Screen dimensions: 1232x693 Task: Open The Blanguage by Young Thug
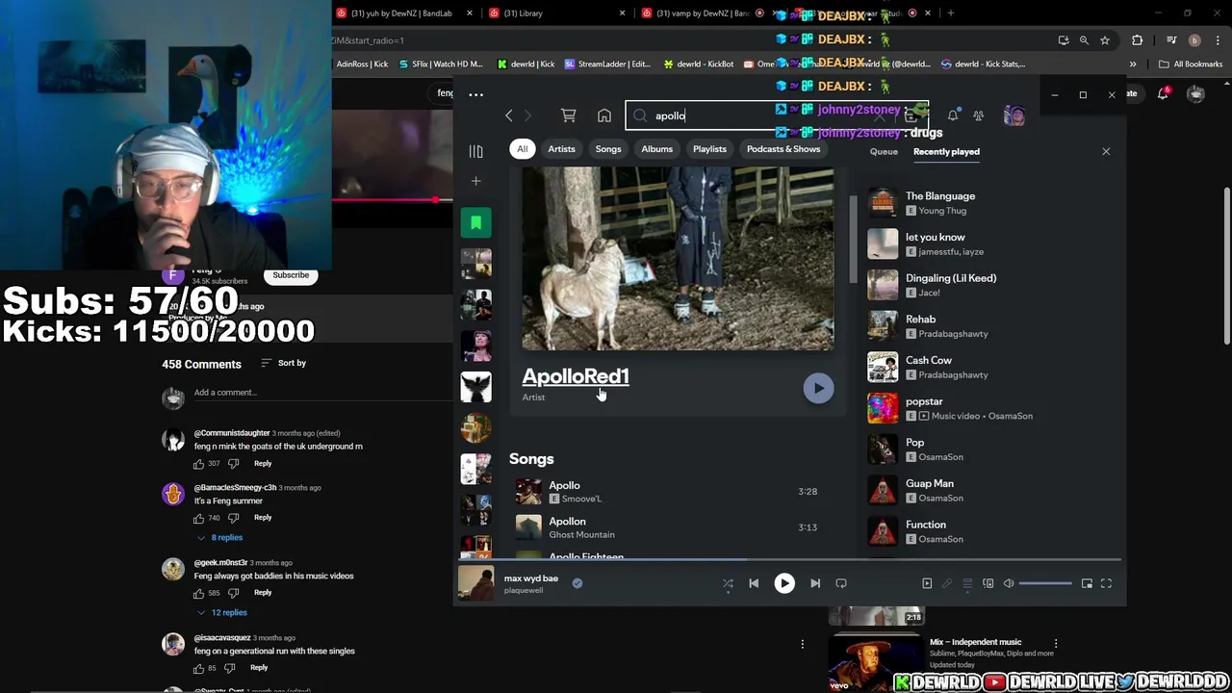click(991, 203)
